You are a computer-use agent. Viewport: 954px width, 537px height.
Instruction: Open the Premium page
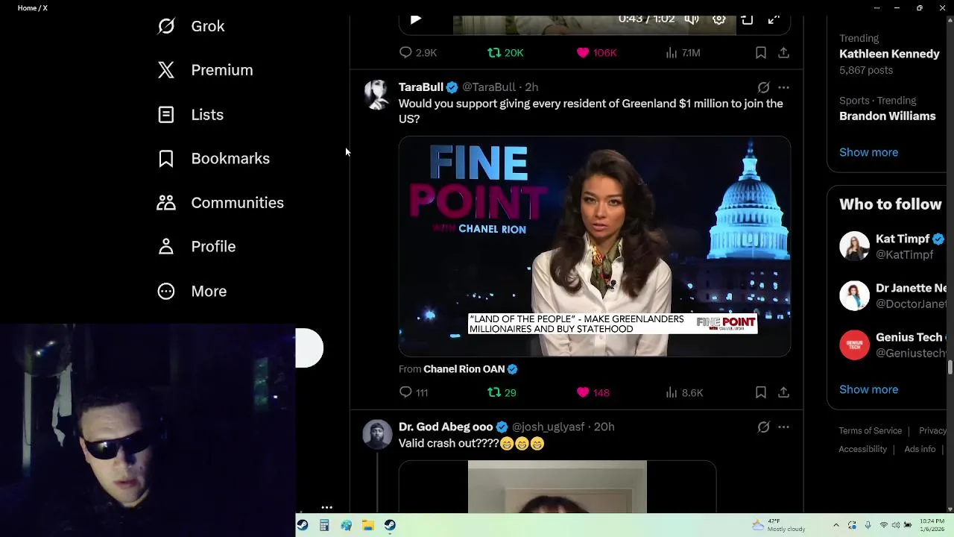click(205, 70)
